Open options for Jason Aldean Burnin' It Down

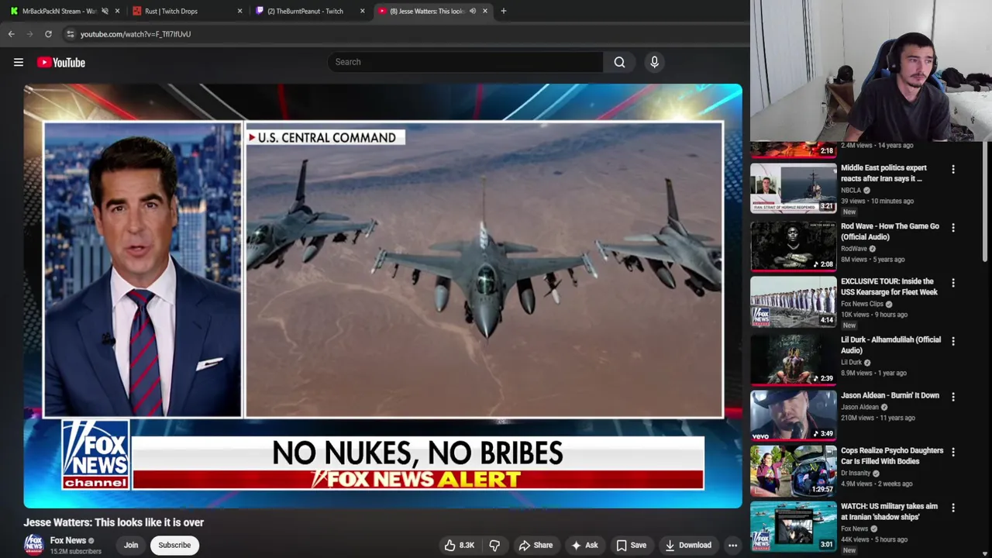953,397
